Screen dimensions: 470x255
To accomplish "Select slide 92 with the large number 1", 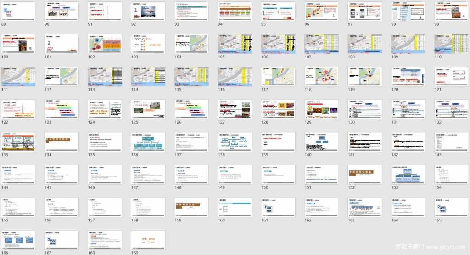I will click(x=149, y=11).
